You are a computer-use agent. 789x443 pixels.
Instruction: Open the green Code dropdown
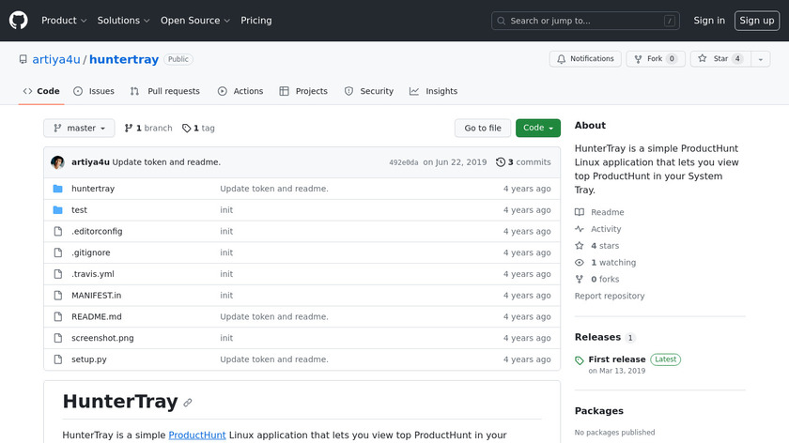click(538, 129)
